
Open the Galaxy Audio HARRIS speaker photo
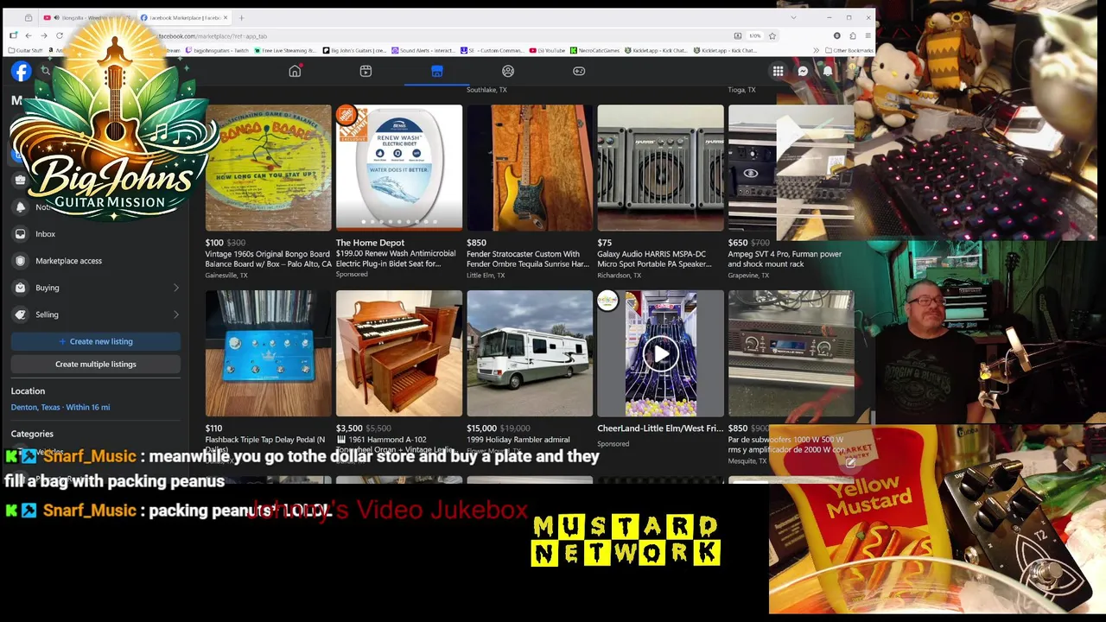click(660, 168)
